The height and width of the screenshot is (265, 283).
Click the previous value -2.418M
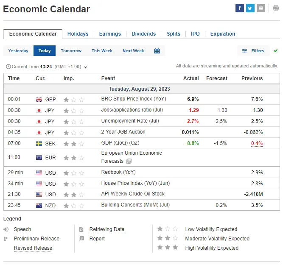point(253,194)
